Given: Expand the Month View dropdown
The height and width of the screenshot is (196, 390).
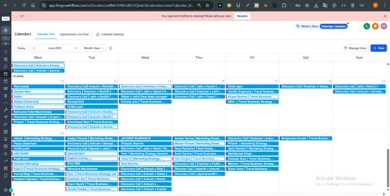Looking at the screenshot, I should (x=94, y=48).
